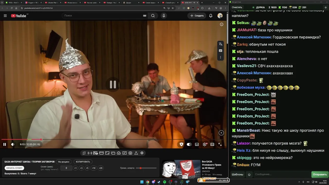
Task: Enter fullscreen mode
Action: tap(220, 144)
